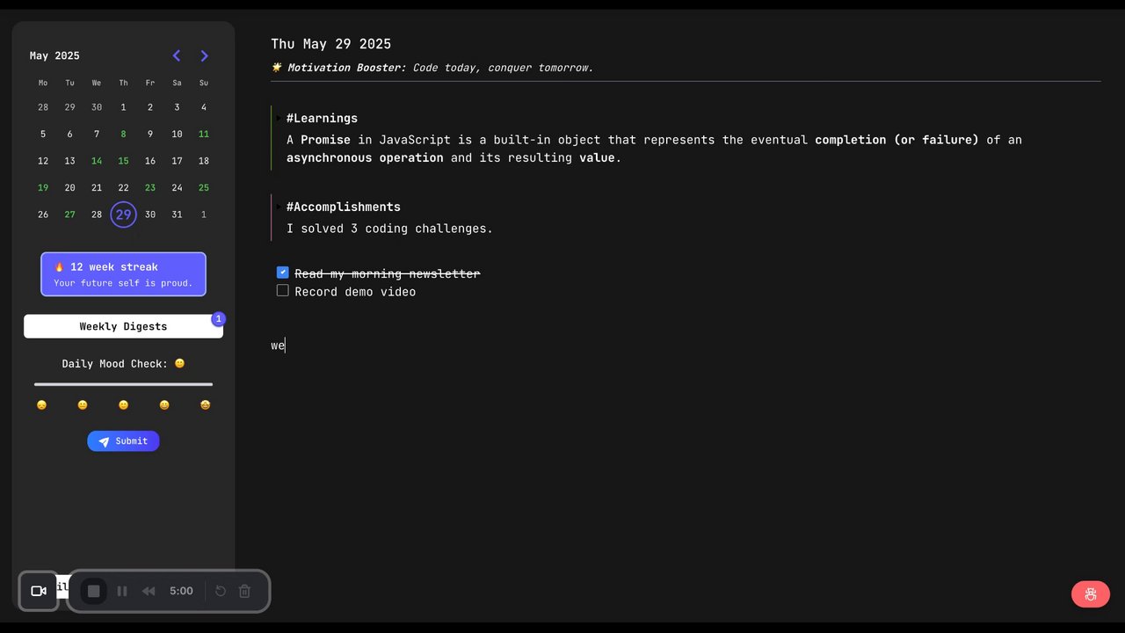The image size is (1125, 633).
Task: Click the camera icon in recorder bar
Action: tap(39, 591)
